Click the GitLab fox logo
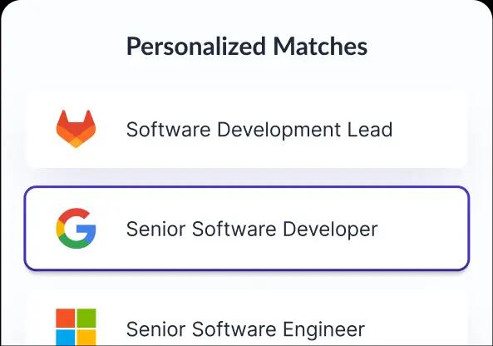 pyautogui.click(x=76, y=129)
